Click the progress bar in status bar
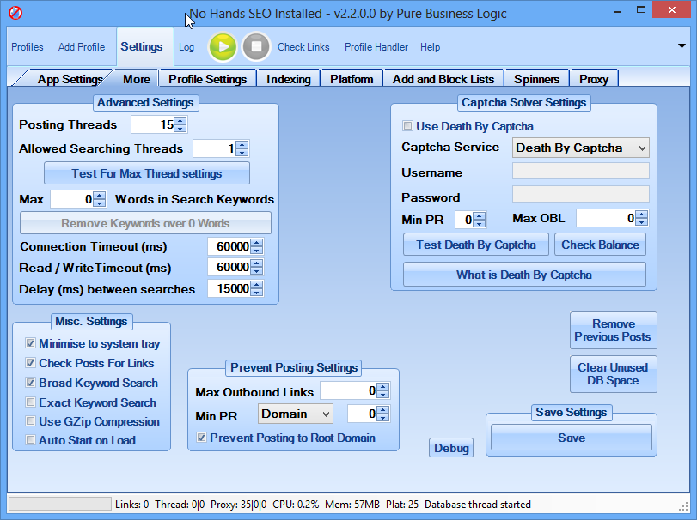697x520 pixels. [58, 505]
